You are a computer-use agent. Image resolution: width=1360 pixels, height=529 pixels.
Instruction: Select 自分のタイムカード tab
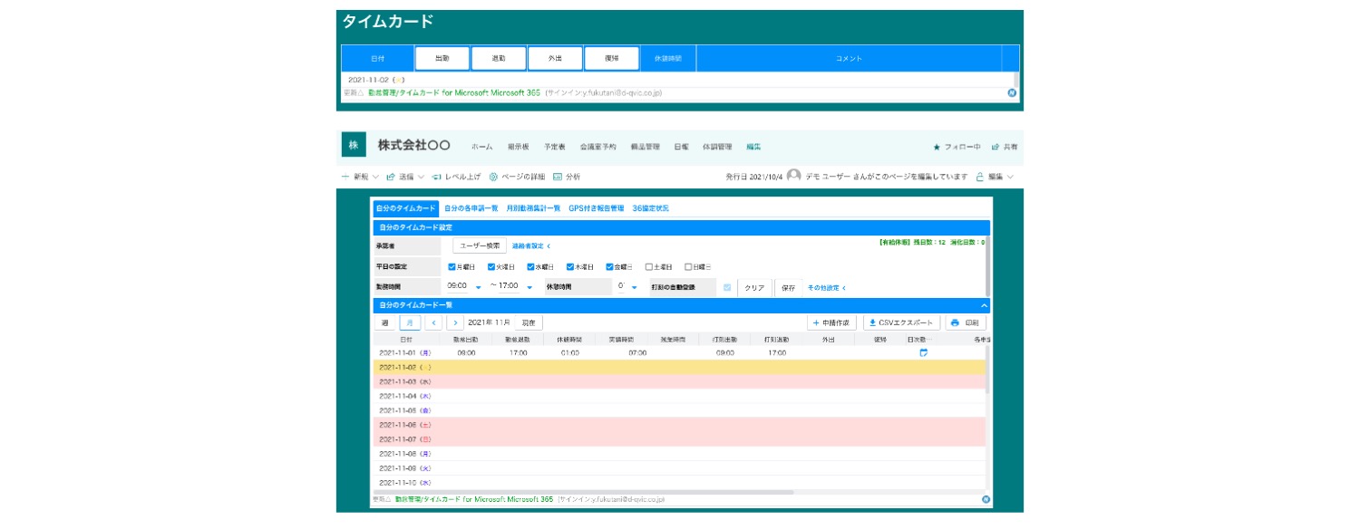[406, 208]
